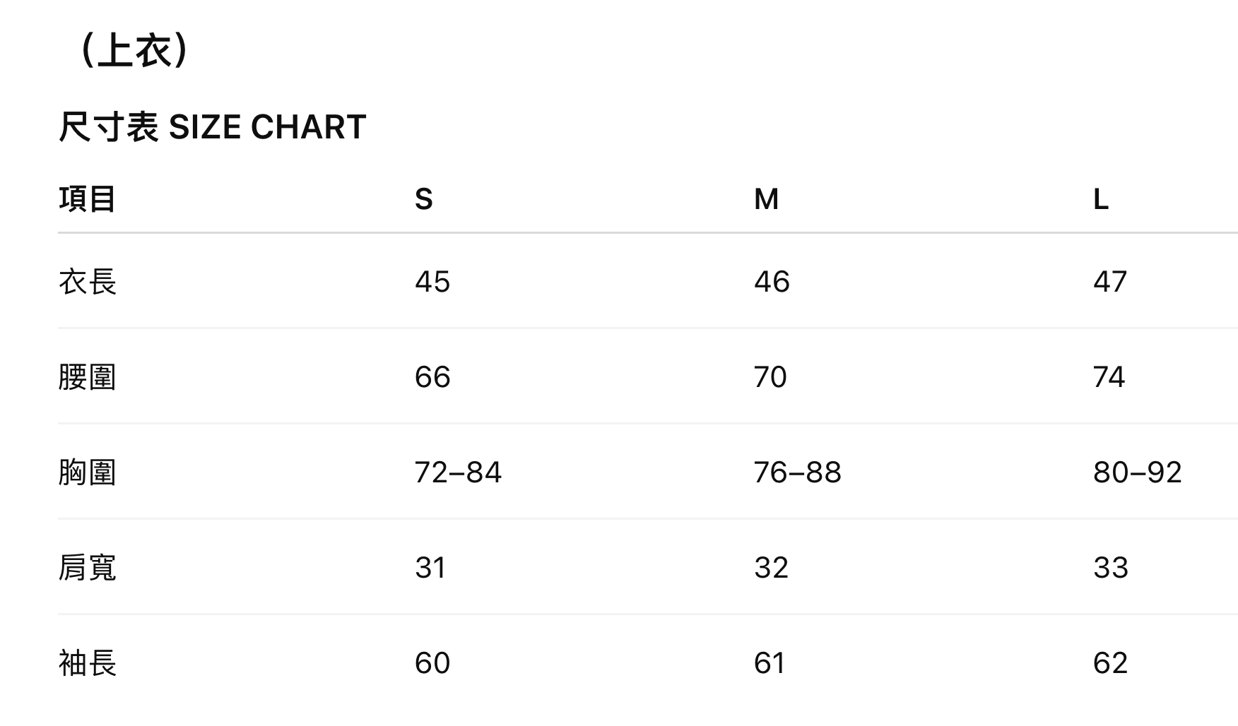Click the 胸圍 row label
1238x726 pixels.
(87, 472)
